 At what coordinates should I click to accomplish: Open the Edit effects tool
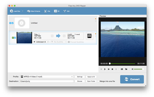[x=66, y=11]
